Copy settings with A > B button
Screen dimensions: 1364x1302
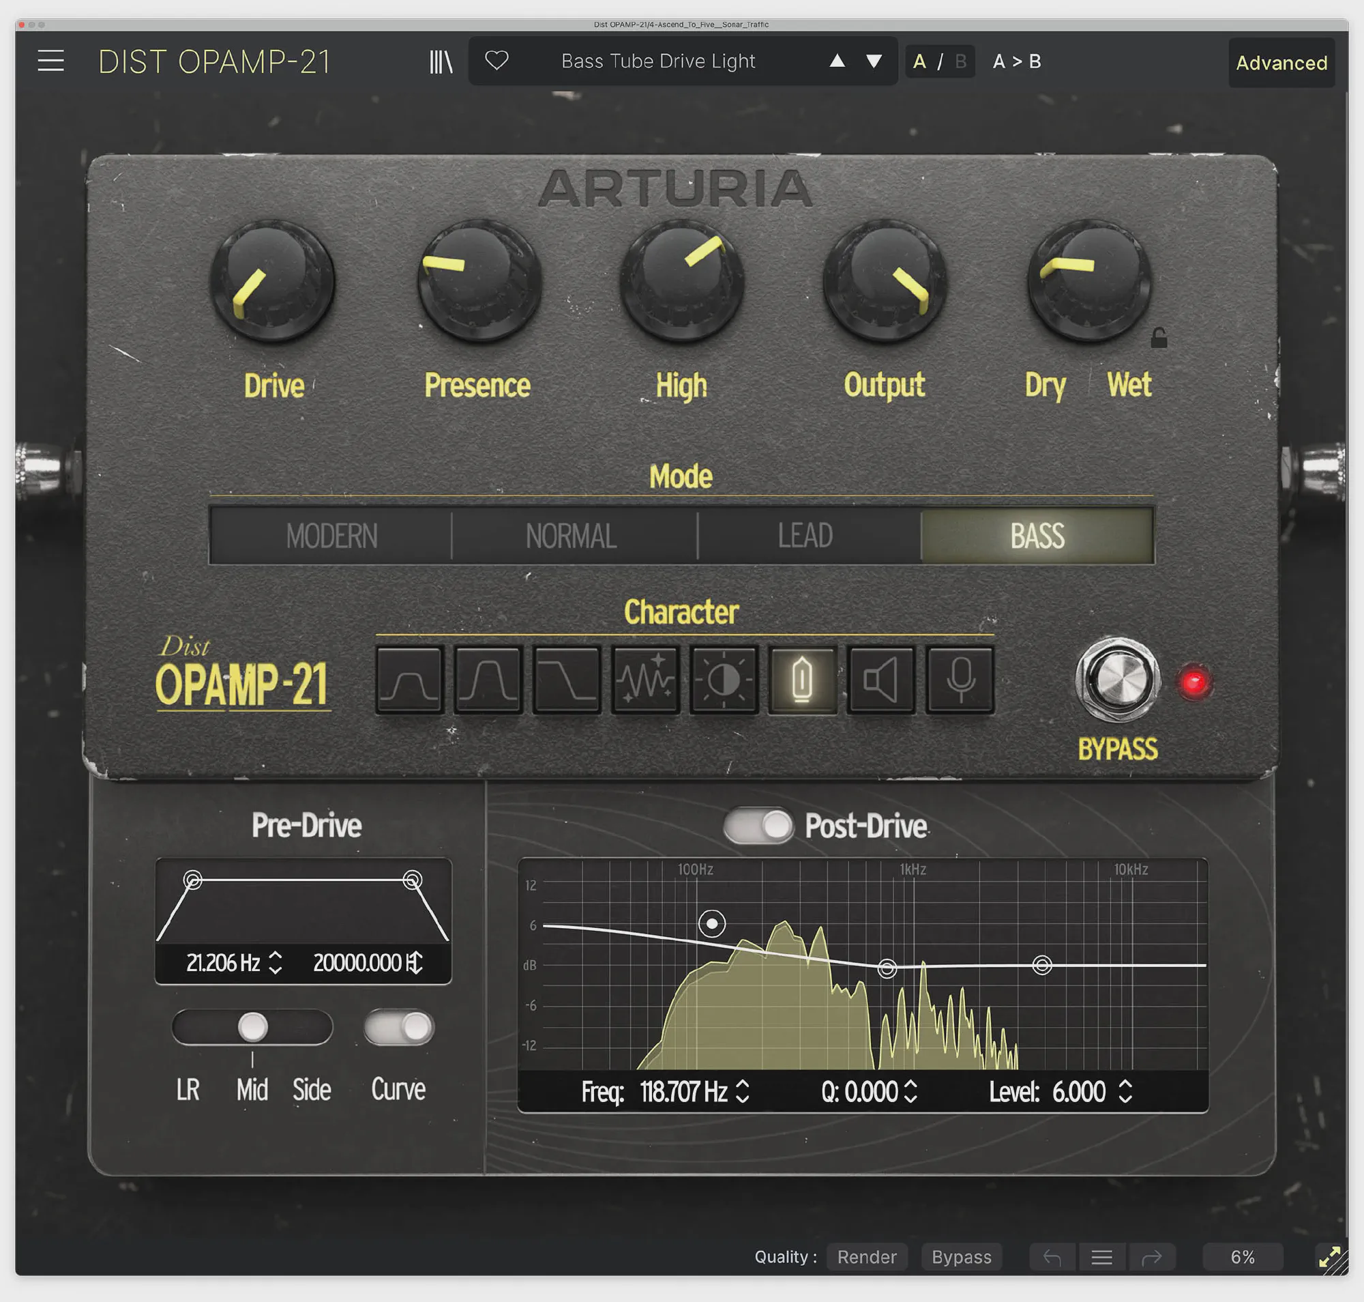(1016, 62)
